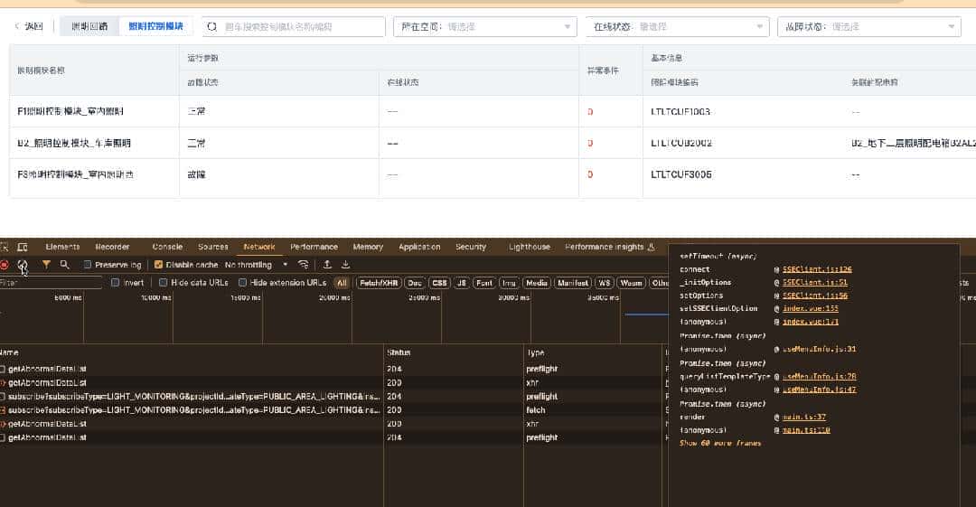Select the Fetch/XHR filter chip
The width and height of the screenshot is (976, 507).
tap(378, 283)
